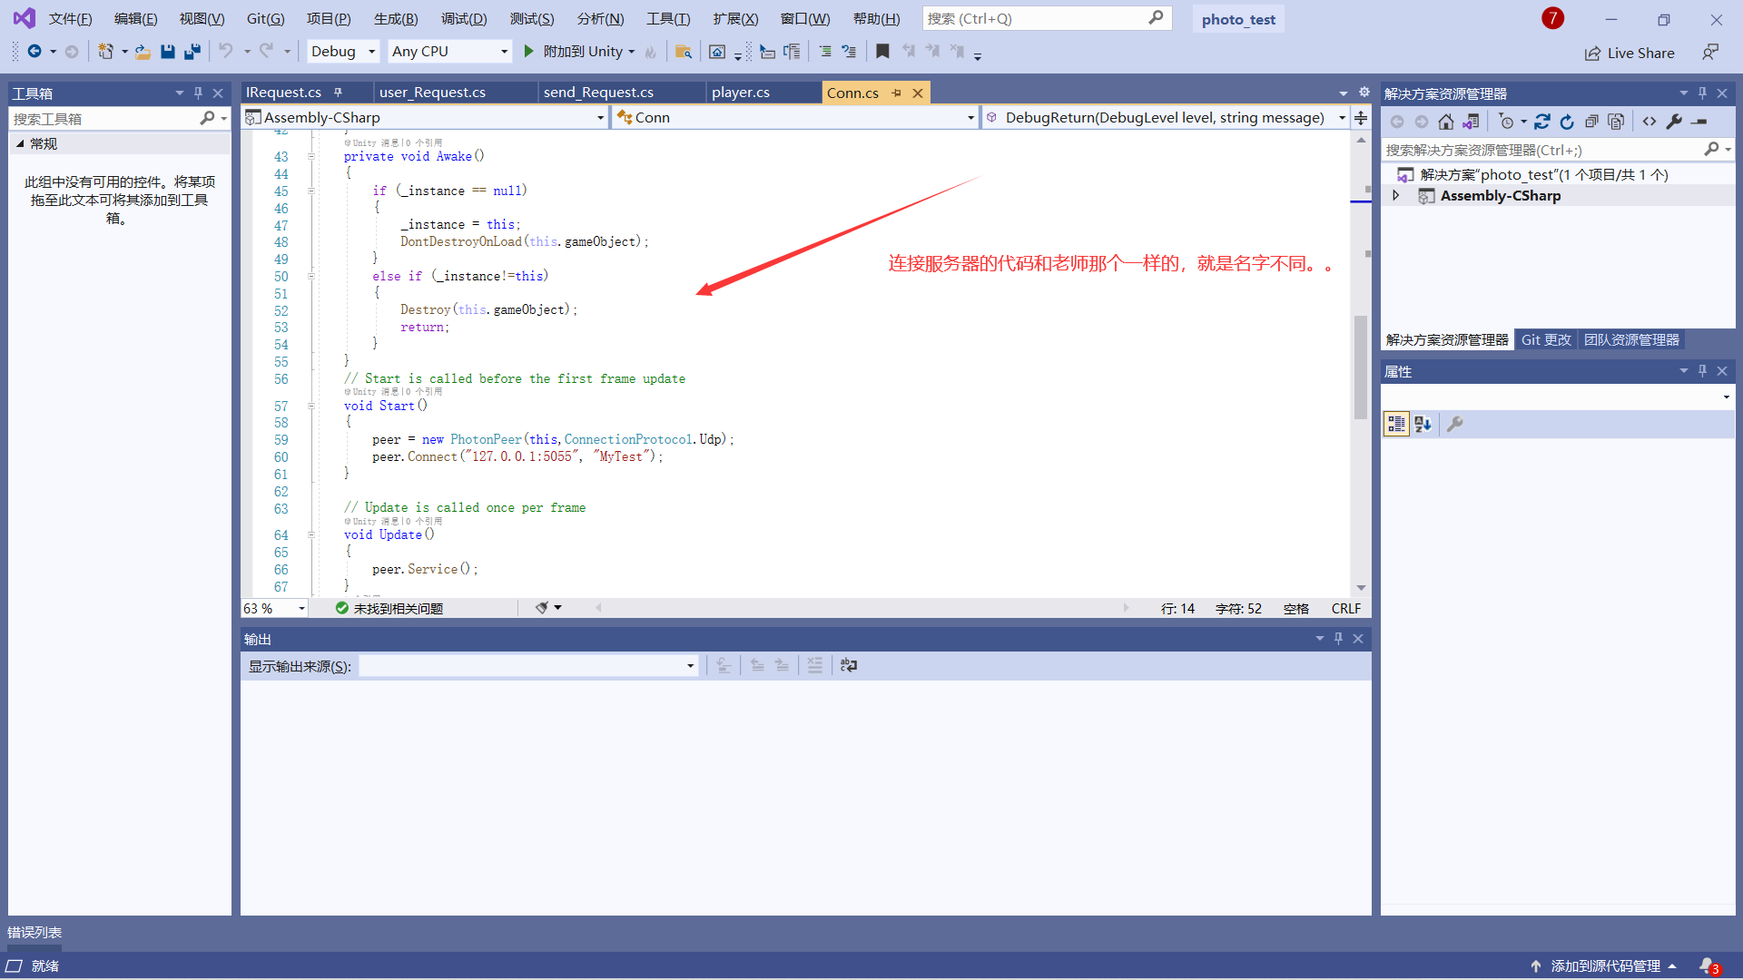This screenshot has width=1743, height=980.
Task: Pin the Properties panel
Action: pos(1702,371)
